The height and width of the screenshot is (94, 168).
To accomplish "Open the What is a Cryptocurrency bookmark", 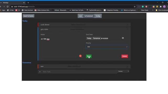I will 129,10.
